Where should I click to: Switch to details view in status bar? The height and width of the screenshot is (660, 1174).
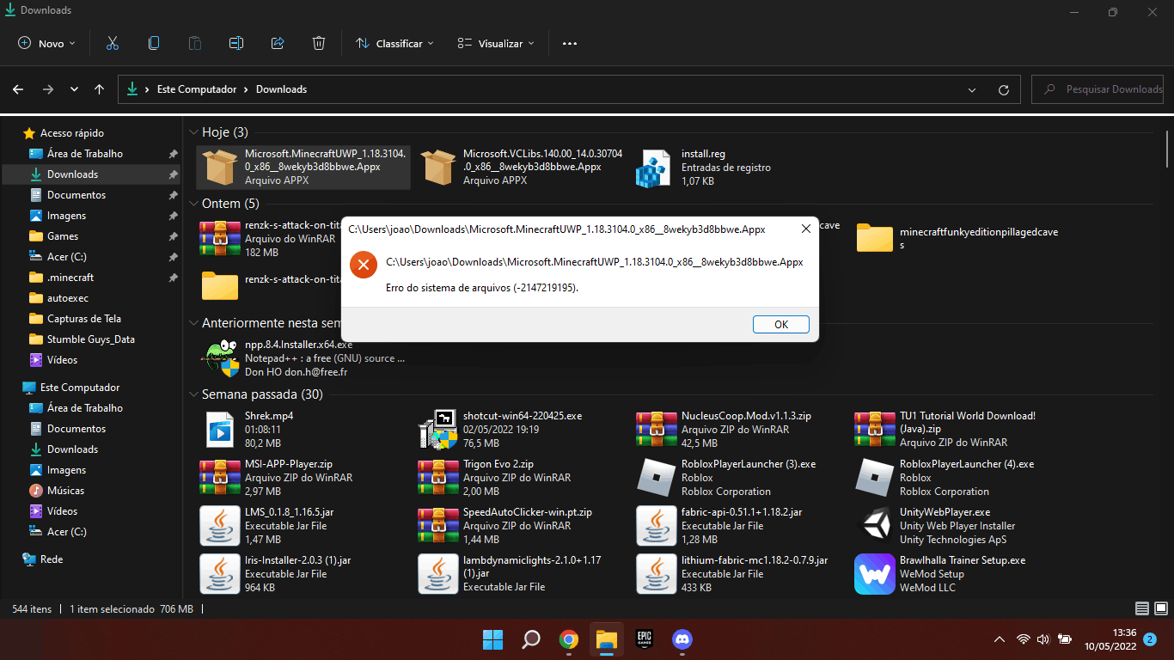(1141, 608)
